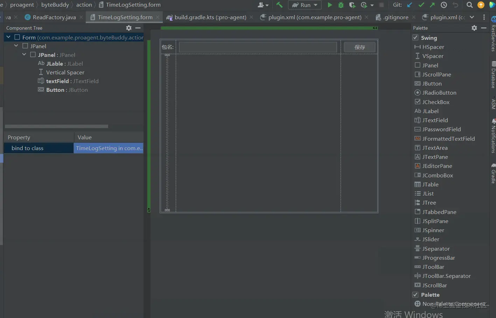Open the Notifications side tool window
This screenshot has width=496, height=318.
(493, 136)
